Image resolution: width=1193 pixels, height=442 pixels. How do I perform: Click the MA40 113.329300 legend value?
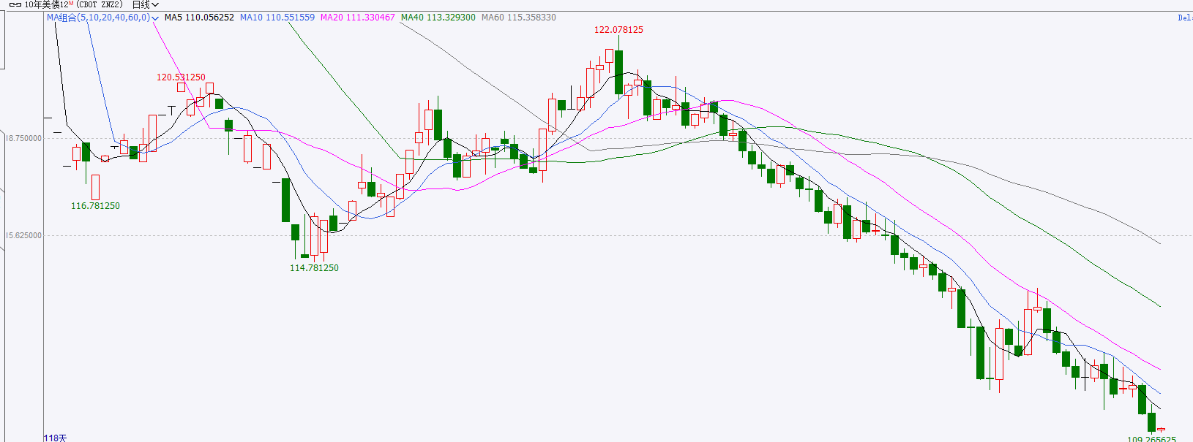[x=438, y=18]
